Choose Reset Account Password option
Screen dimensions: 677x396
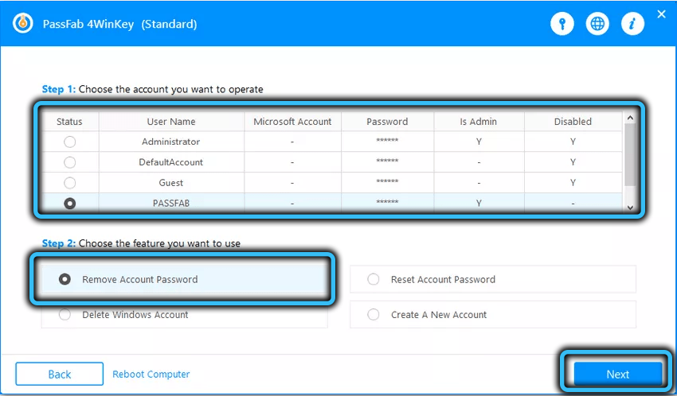coord(493,279)
